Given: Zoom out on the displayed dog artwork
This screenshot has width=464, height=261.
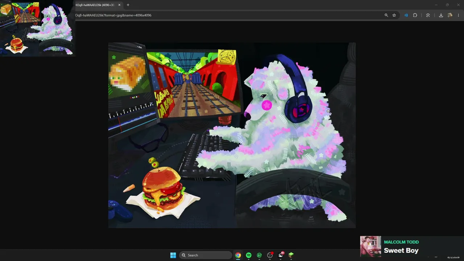Looking at the screenshot, I should click(x=232, y=135).
